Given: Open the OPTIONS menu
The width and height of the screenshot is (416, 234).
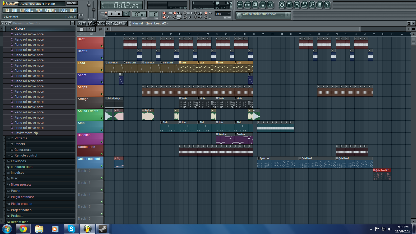Looking at the screenshot, I should (x=51, y=10).
